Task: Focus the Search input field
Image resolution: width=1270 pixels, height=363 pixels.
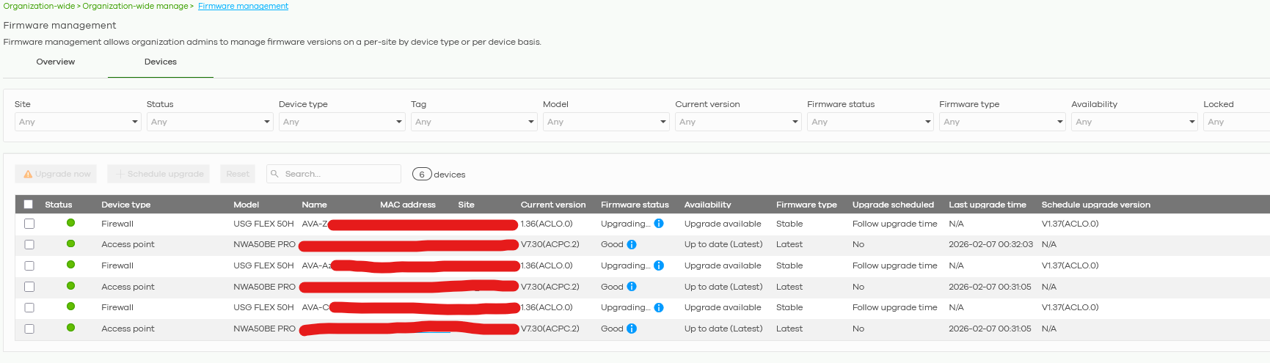Action: click(x=334, y=174)
